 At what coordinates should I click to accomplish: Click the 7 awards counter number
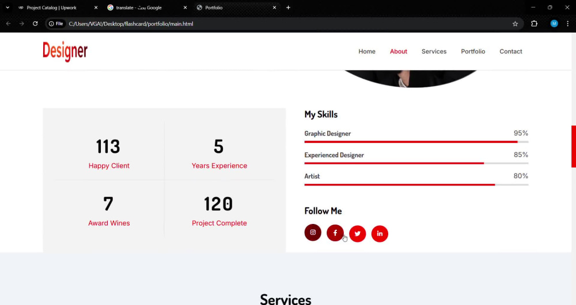(x=108, y=204)
